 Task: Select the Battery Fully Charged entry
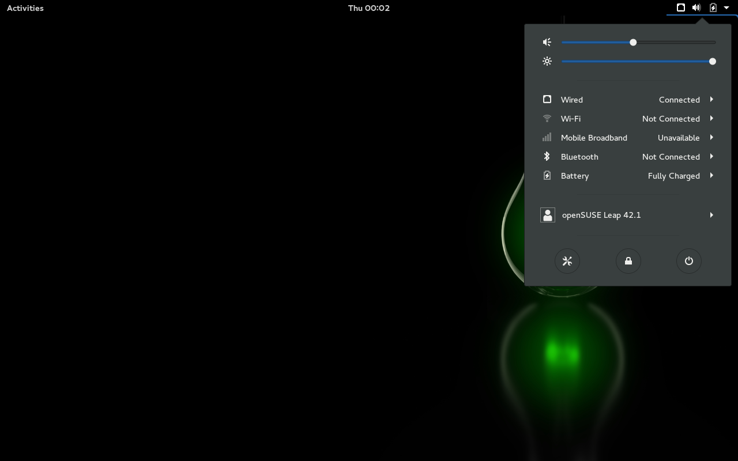[627, 176]
